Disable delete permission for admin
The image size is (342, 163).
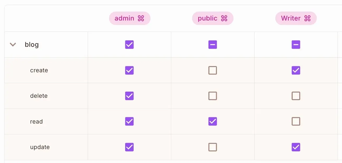tap(129, 96)
